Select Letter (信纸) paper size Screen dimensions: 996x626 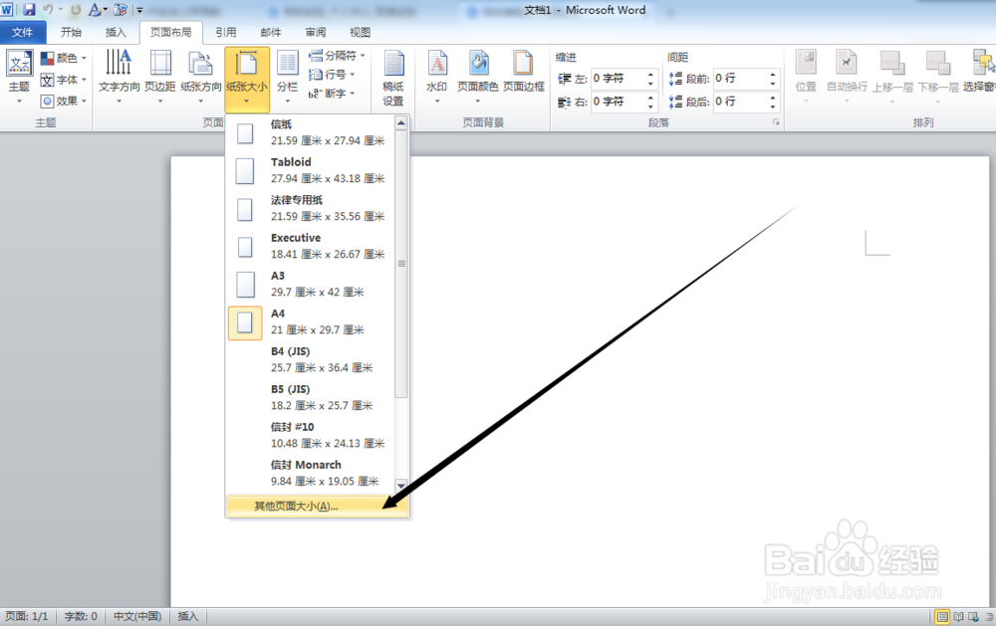(x=311, y=132)
